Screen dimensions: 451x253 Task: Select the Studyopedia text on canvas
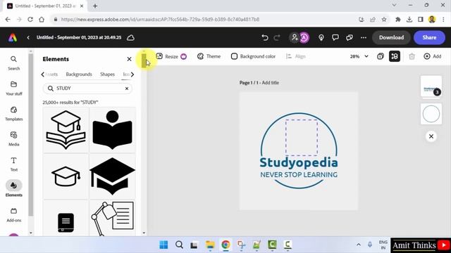299,162
